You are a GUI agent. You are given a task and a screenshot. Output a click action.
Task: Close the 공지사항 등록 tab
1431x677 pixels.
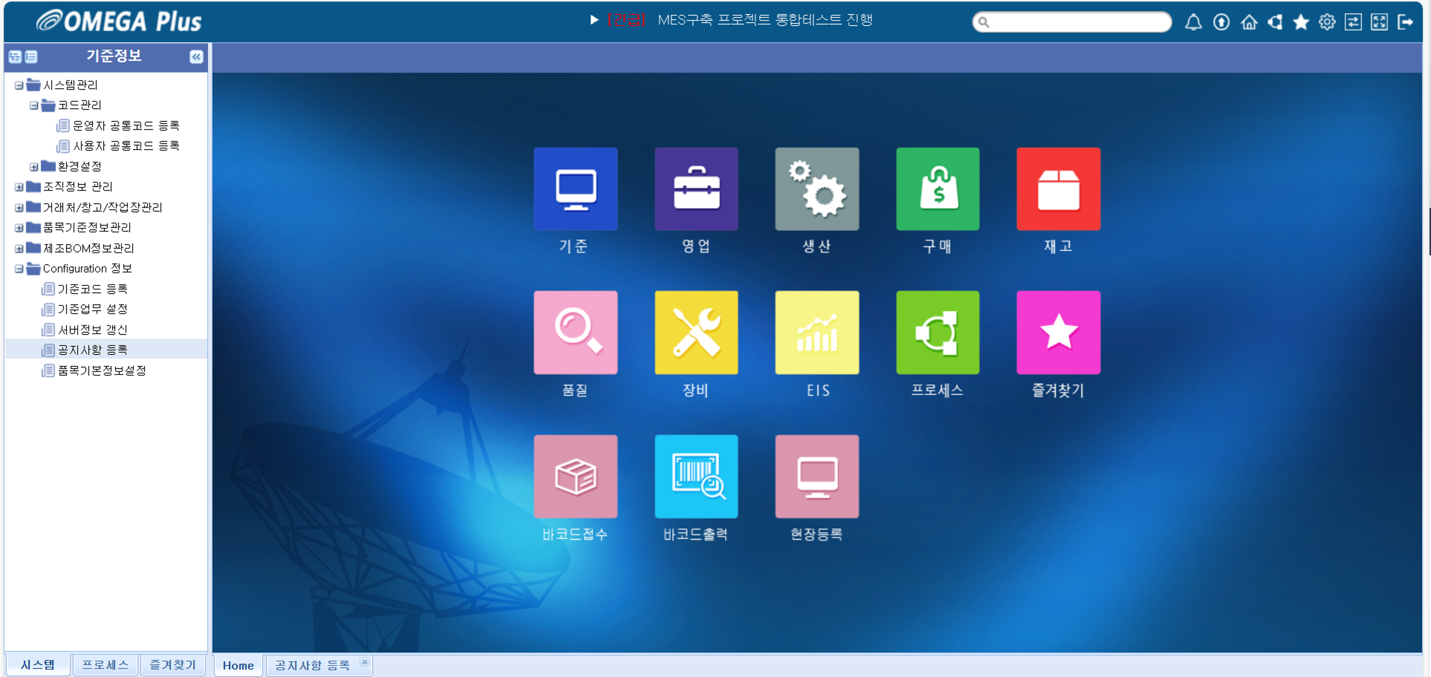[x=364, y=661]
